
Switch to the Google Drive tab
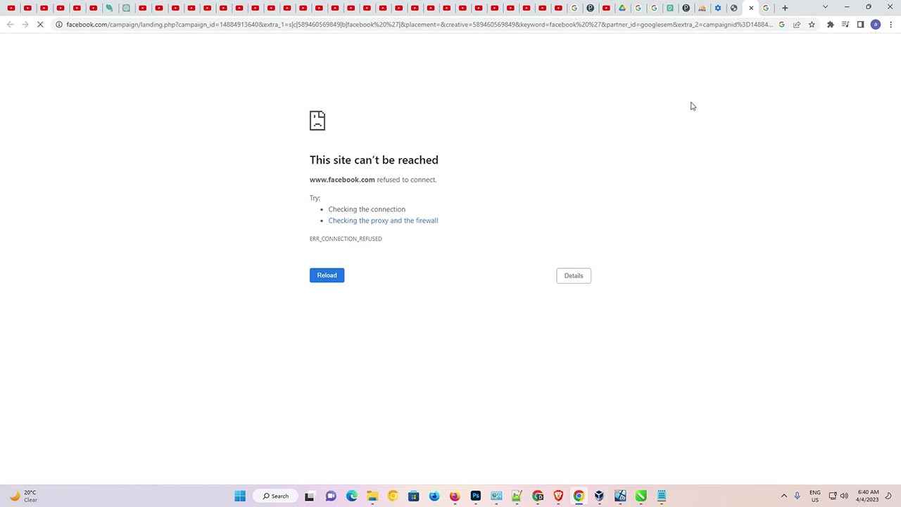point(622,8)
